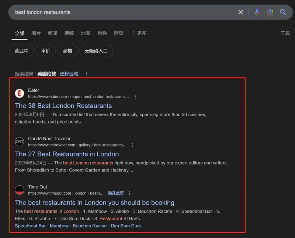Viewport: 295px width, 238px height.
Task: Open the Condé Nast Traveler CNT favicon
Action: (20, 142)
